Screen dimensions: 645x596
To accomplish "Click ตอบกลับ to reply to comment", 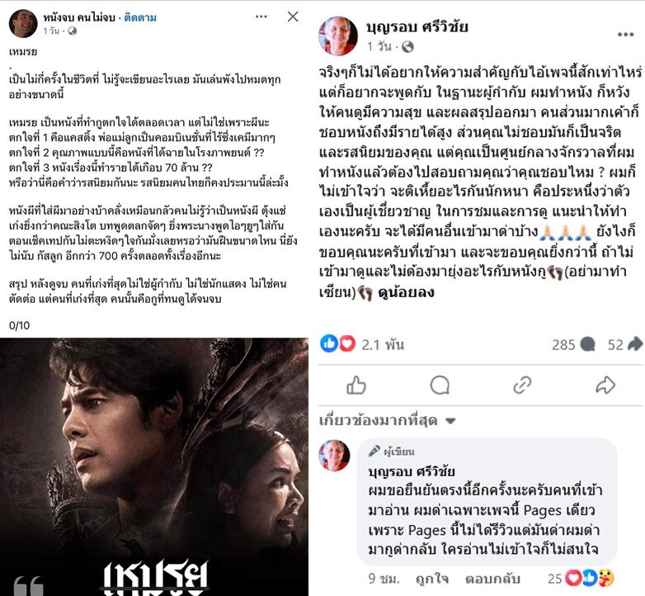I will tap(492, 579).
